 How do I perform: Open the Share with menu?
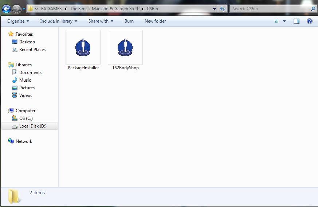101,21
